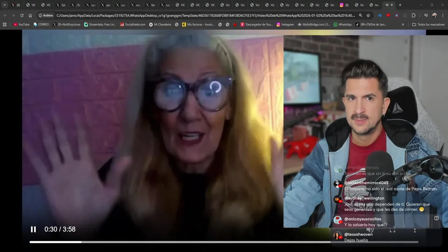The width and height of the screenshot is (448, 252).
Task: Open the Mis facturas bookmark
Action: pyautogui.click(x=198, y=24)
